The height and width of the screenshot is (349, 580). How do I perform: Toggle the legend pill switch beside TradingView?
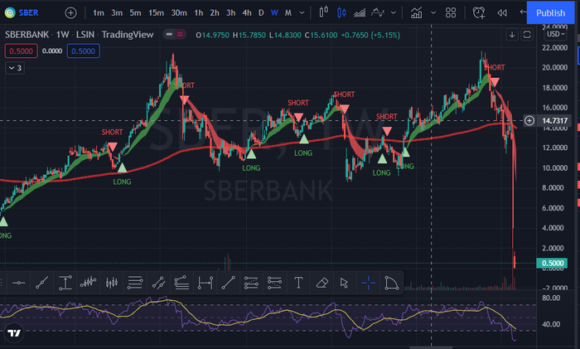click(175, 35)
